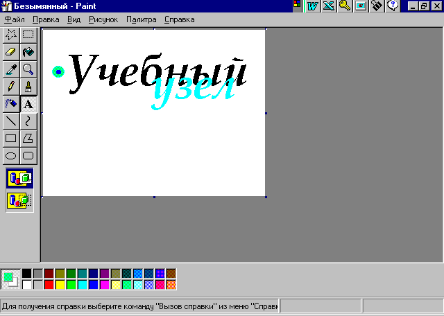
Task: Pick the purple color swatch
Action: pyautogui.click(x=105, y=274)
